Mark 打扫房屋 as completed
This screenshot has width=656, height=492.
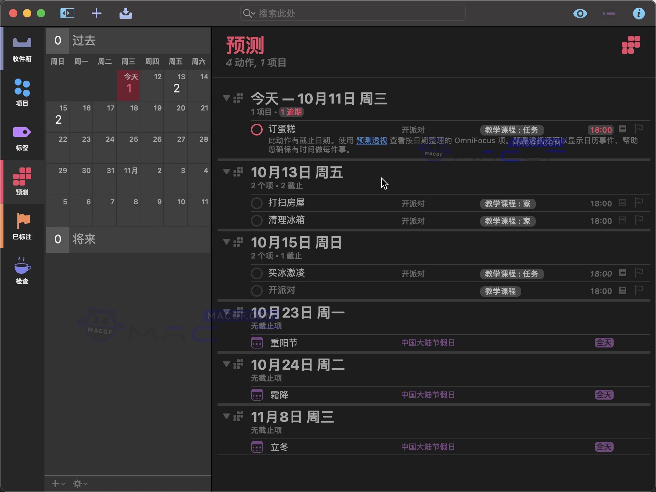(x=256, y=203)
